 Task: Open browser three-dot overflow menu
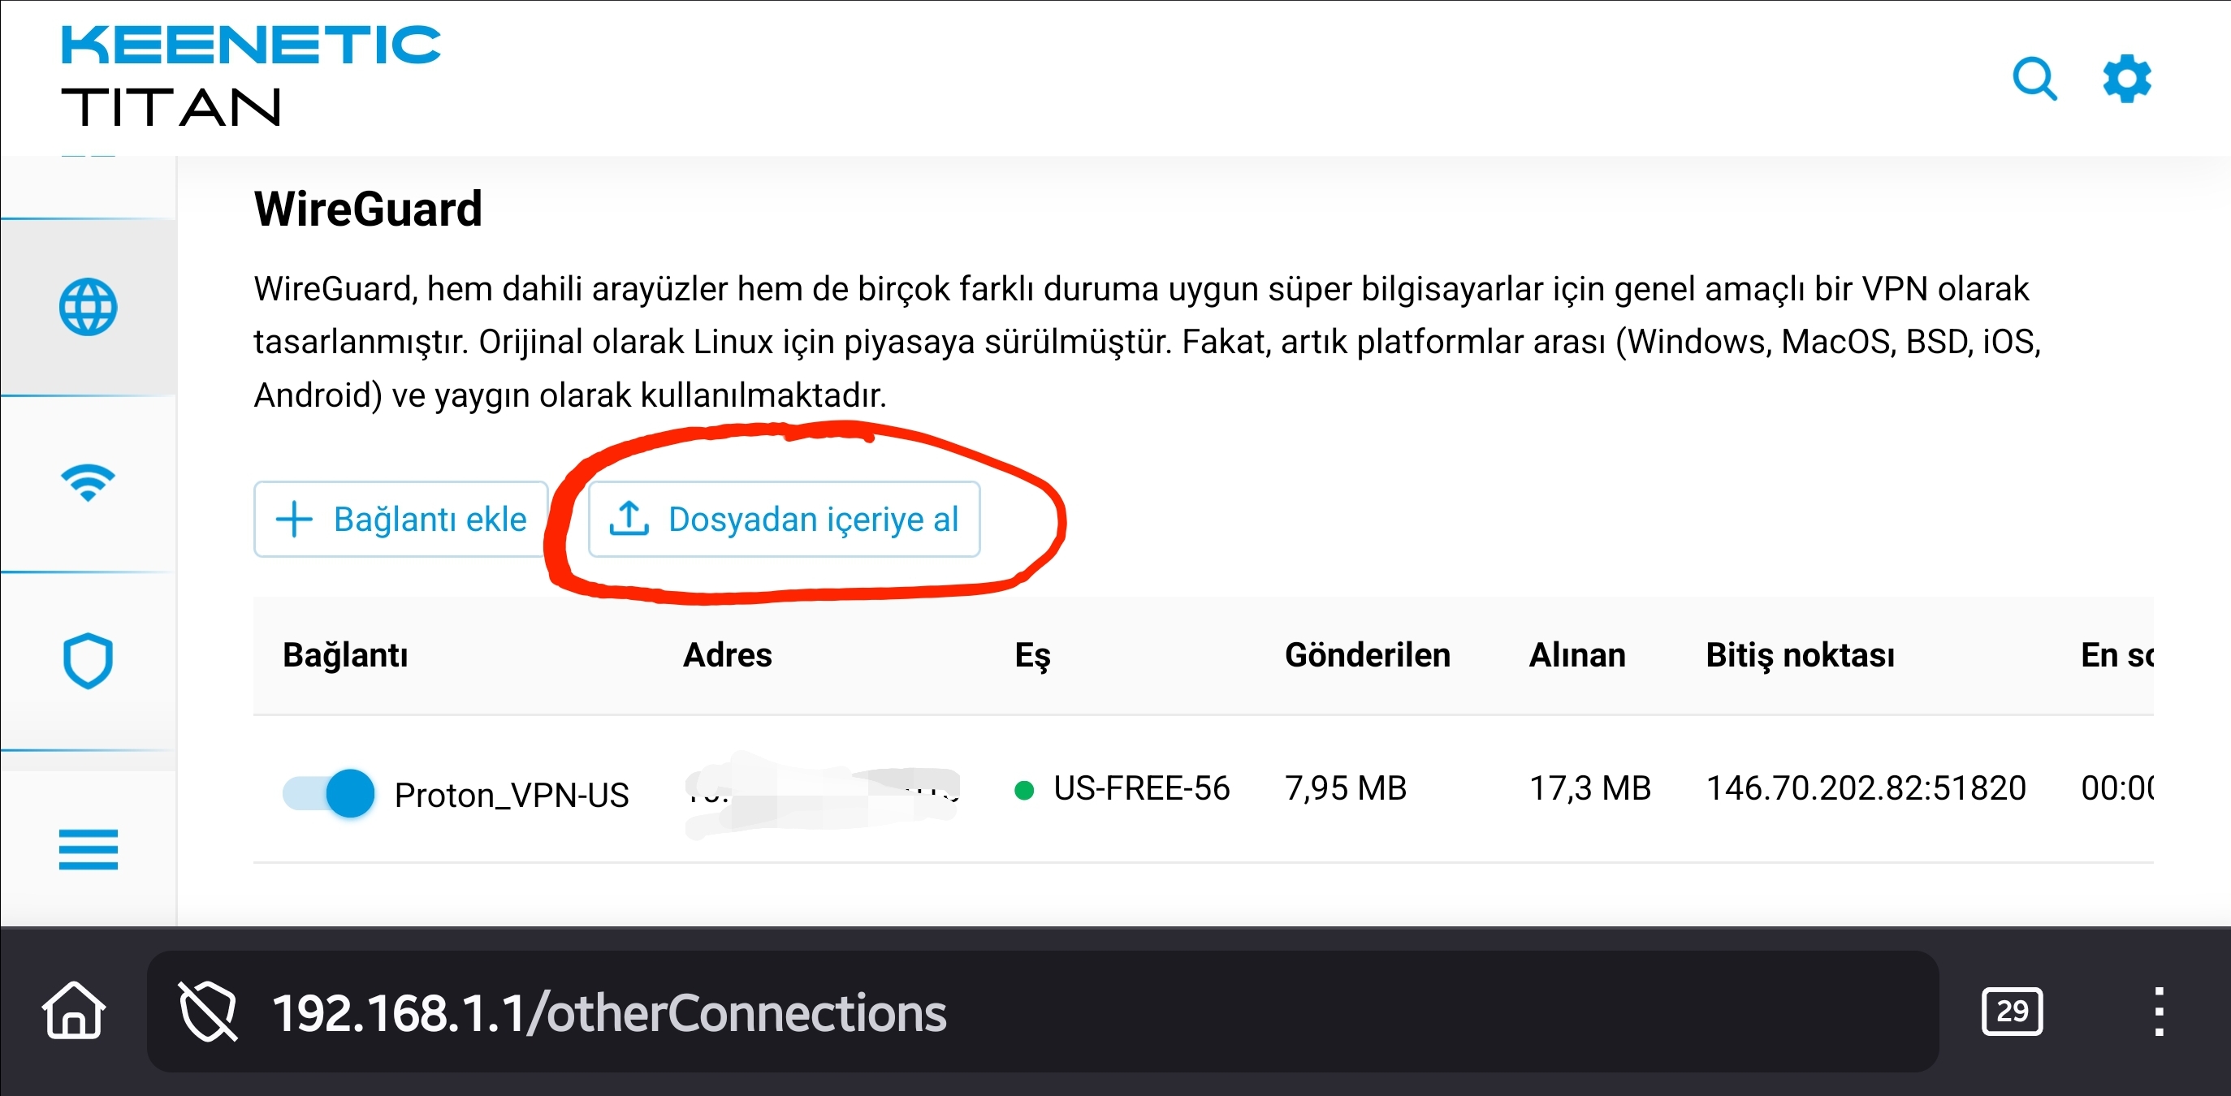point(2158,1010)
